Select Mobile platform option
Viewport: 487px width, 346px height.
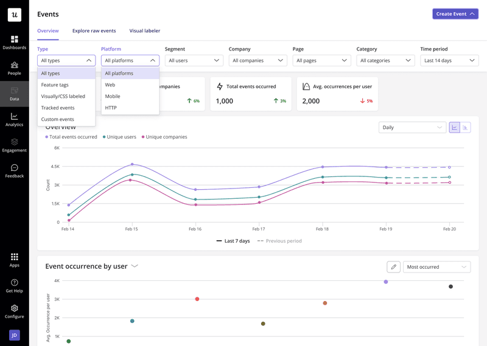(113, 96)
